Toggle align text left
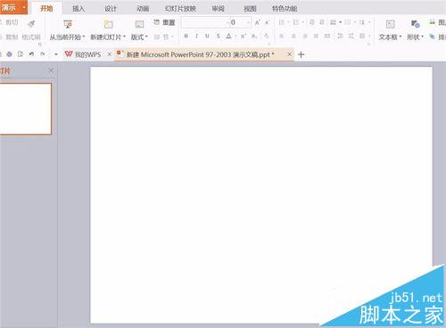 tap(281, 36)
